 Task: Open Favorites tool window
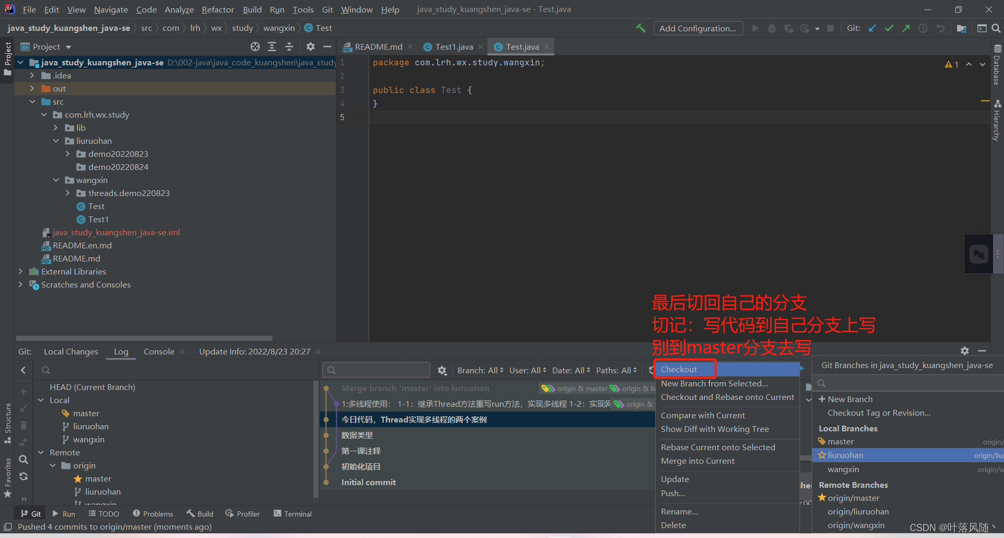click(x=7, y=478)
